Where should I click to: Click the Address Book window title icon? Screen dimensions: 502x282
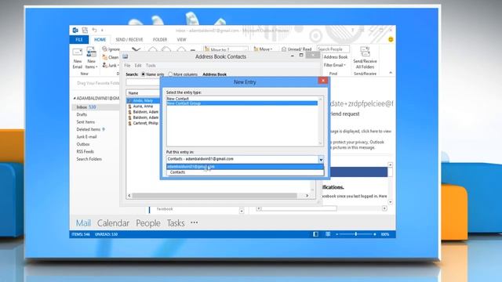pos(125,56)
